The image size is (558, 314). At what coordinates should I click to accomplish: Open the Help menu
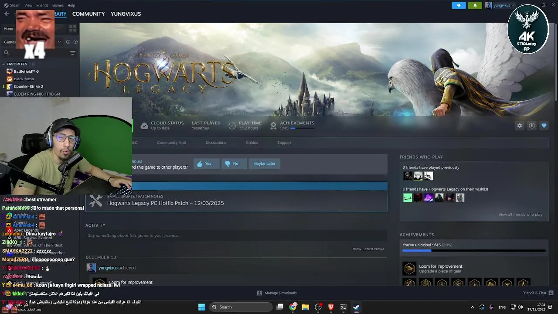tap(71, 5)
